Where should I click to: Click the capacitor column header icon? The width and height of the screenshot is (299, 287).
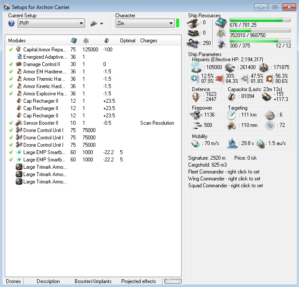pos(107,41)
